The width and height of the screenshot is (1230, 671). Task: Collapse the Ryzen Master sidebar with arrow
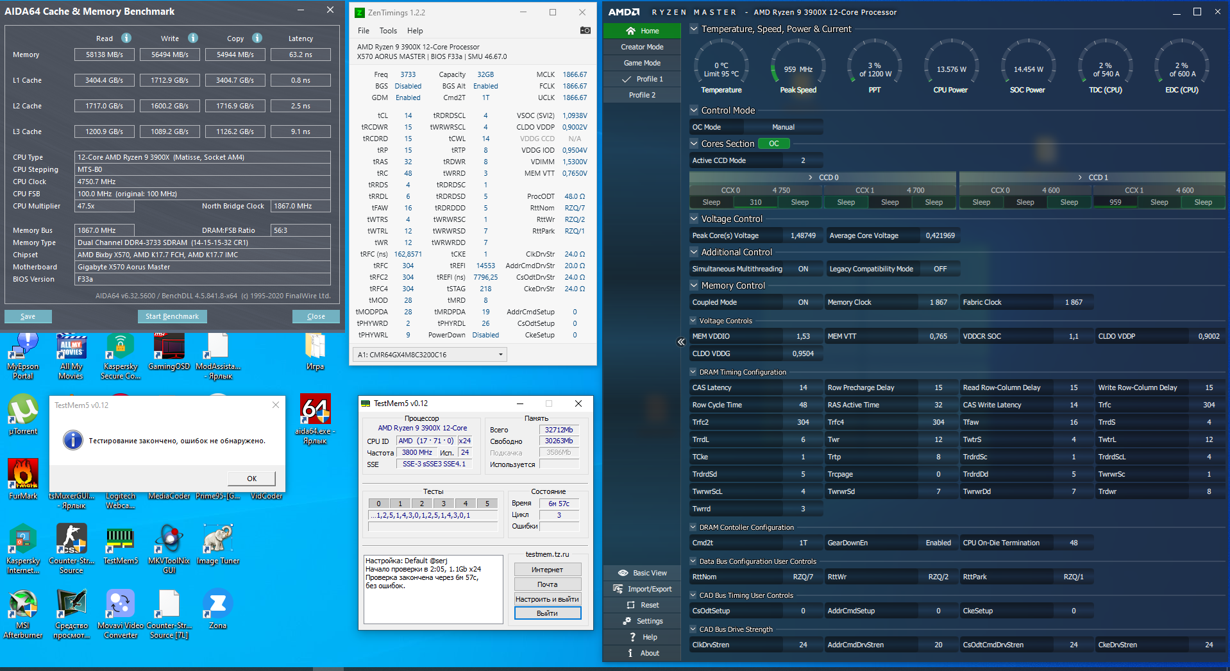(681, 342)
